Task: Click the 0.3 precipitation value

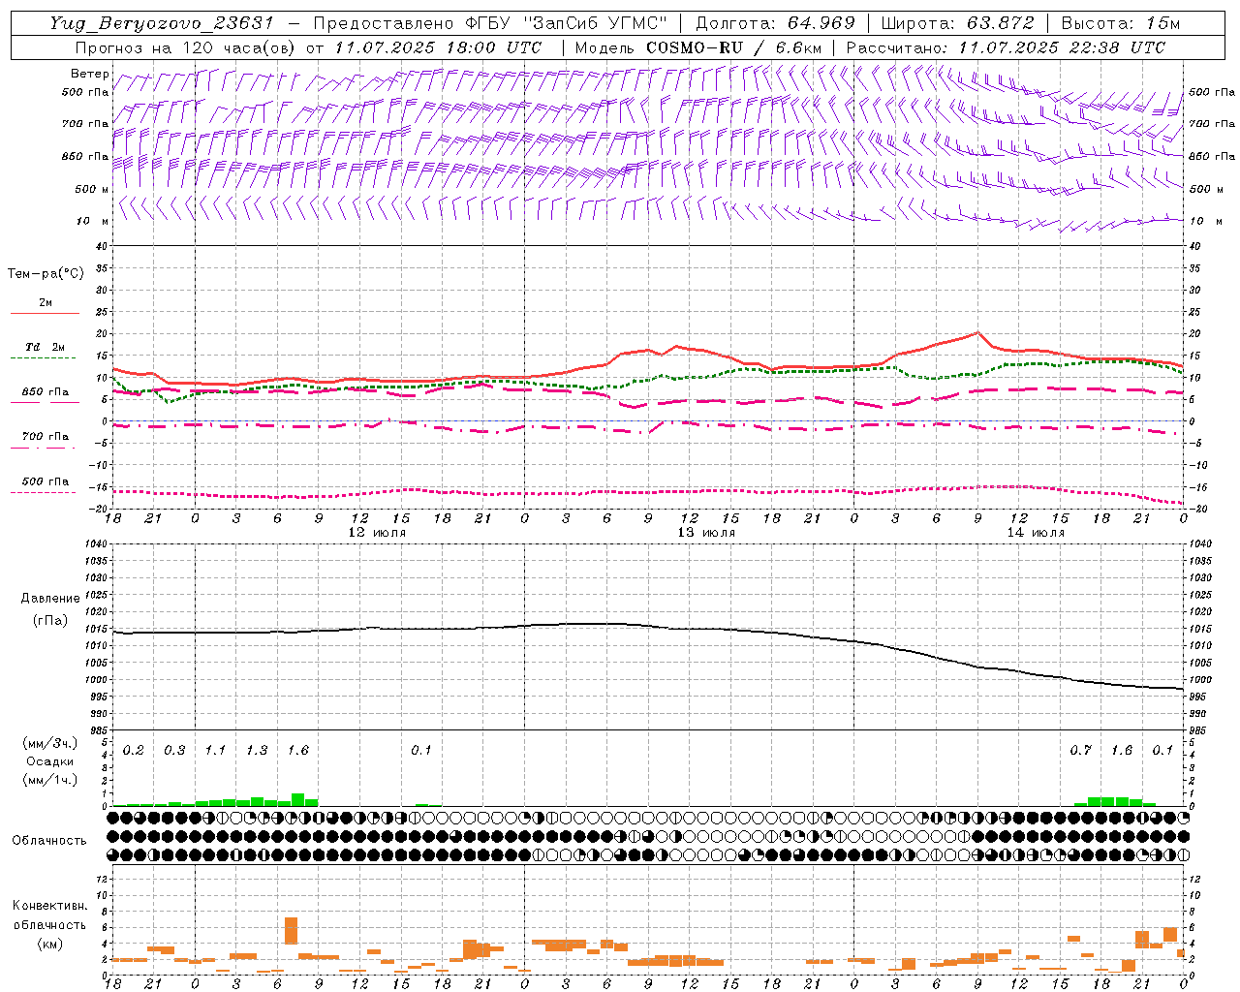Action: (x=174, y=751)
